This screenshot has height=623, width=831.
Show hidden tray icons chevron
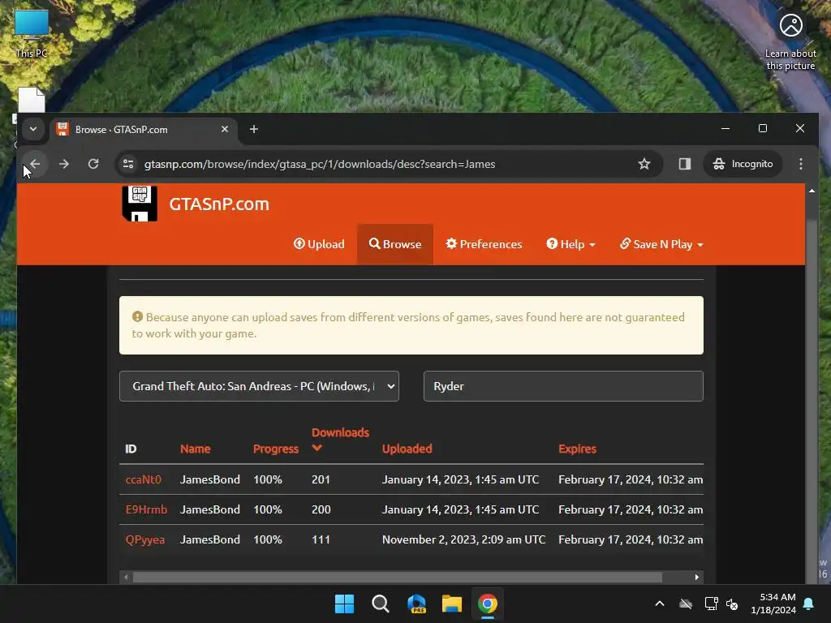click(660, 604)
